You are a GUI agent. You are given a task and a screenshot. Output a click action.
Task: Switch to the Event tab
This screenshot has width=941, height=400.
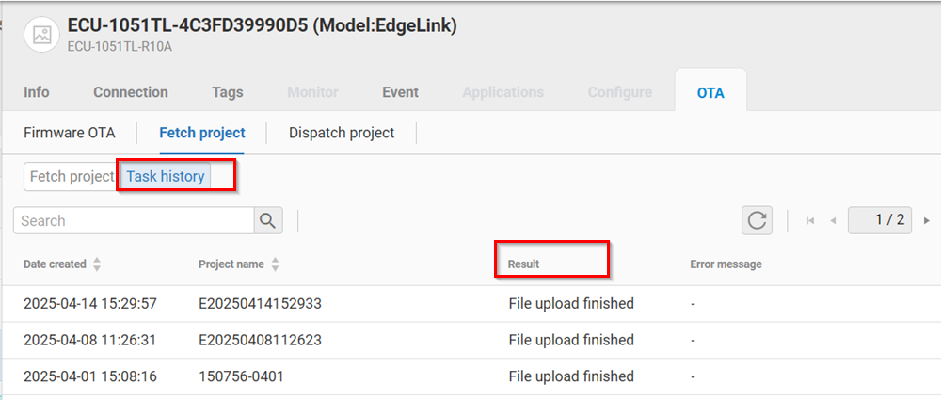click(x=400, y=92)
